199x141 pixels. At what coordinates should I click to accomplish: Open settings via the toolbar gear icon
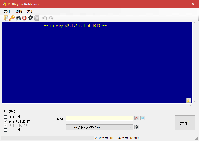(31, 18)
